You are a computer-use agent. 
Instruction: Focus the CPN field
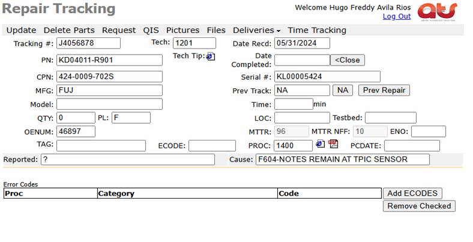(109, 77)
